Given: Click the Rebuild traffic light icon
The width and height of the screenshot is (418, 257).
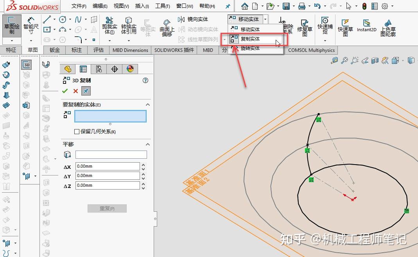Looking at the screenshot, I should [x=364, y=6].
